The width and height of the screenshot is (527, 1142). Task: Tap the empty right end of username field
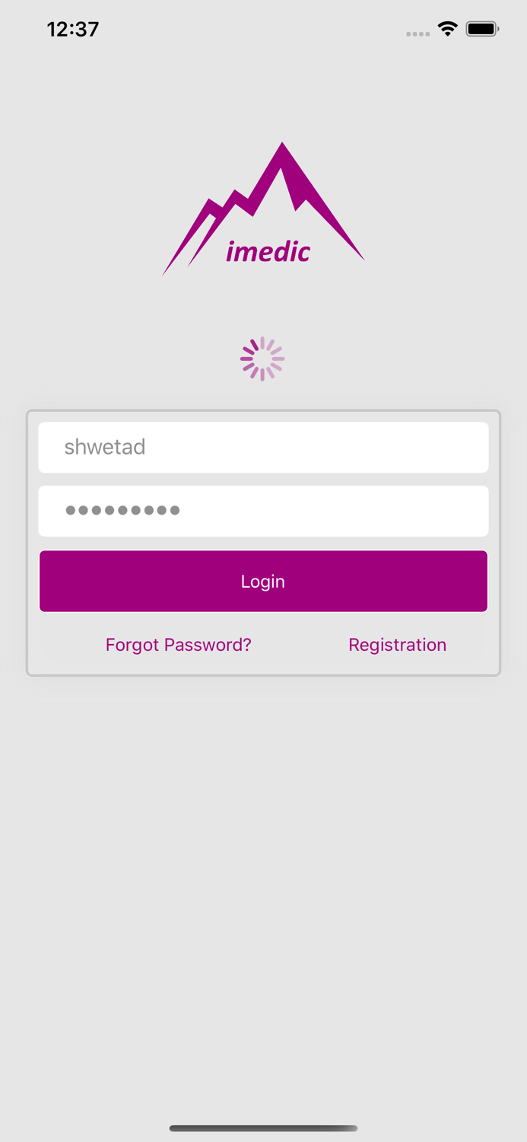click(x=441, y=447)
